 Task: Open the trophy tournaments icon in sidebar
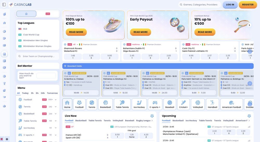point(4,83)
